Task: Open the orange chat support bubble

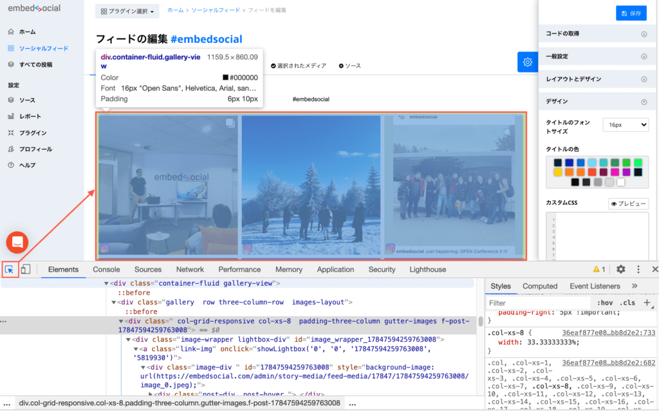Action: point(17,242)
